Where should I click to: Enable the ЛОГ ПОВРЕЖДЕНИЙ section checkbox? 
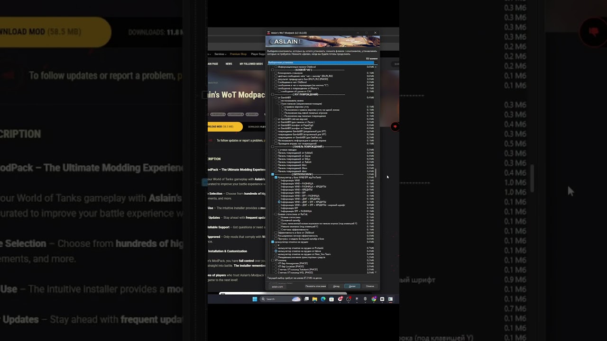(x=273, y=94)
